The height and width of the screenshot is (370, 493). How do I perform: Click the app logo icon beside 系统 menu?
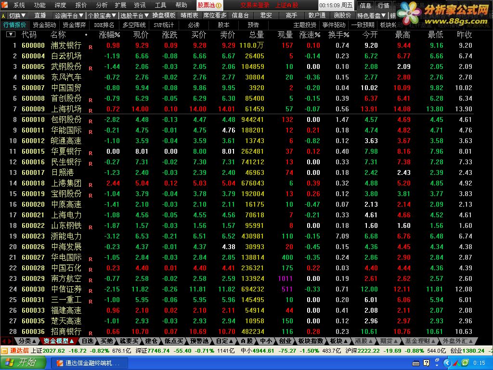pos(4,5)
